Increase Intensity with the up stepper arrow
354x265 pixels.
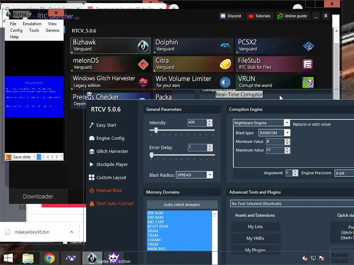tap(209, 121)
